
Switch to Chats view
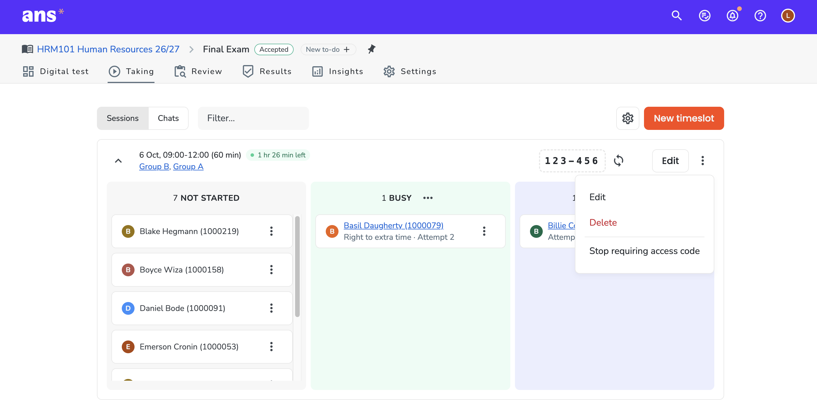pyautogui.click(x=168, y=118)
